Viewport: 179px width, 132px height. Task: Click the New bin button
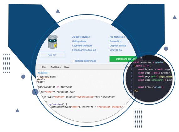click(x=52, y=55)
